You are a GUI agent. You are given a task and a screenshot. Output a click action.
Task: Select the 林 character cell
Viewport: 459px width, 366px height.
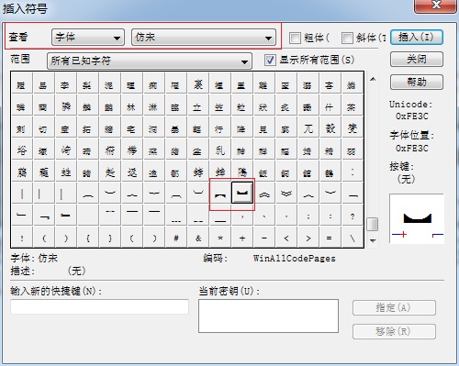click(132, 105)
